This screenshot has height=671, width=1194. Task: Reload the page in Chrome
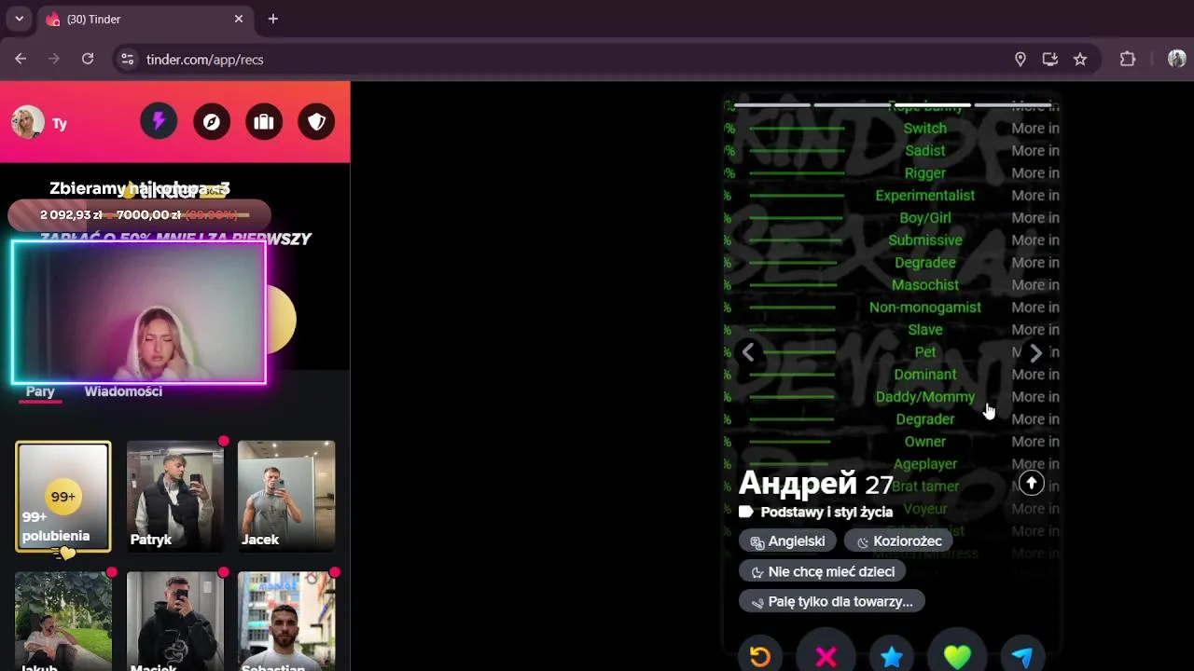coord(88,59)
